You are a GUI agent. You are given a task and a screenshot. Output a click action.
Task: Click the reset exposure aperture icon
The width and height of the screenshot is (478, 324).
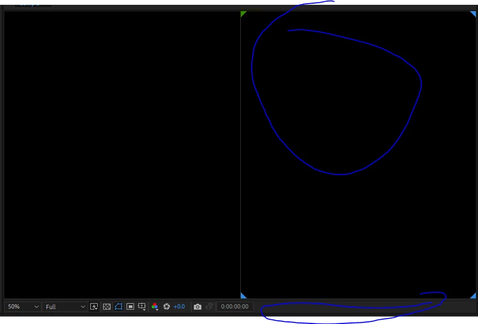pyautogui.click(x=167, y=306)
